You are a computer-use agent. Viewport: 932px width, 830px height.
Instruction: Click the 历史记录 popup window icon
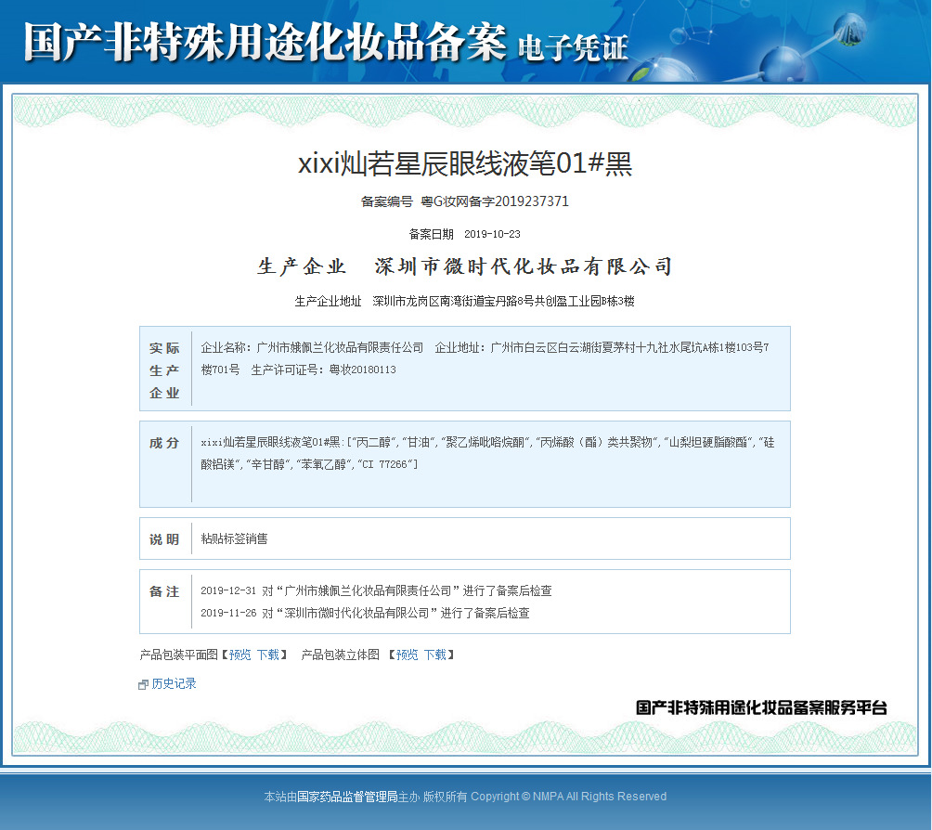click(x=143, y=685)
